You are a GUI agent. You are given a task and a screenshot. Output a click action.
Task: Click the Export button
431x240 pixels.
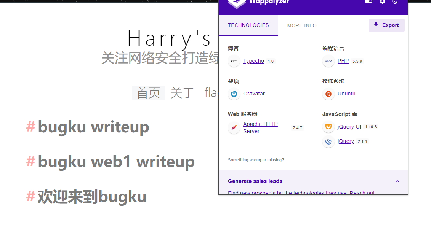pos(386,25)
